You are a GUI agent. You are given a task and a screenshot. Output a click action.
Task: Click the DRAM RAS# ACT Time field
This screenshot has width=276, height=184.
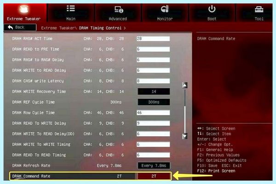(x=153, y=39)
